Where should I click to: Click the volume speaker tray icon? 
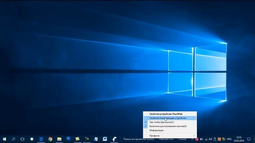coord(210,139)
